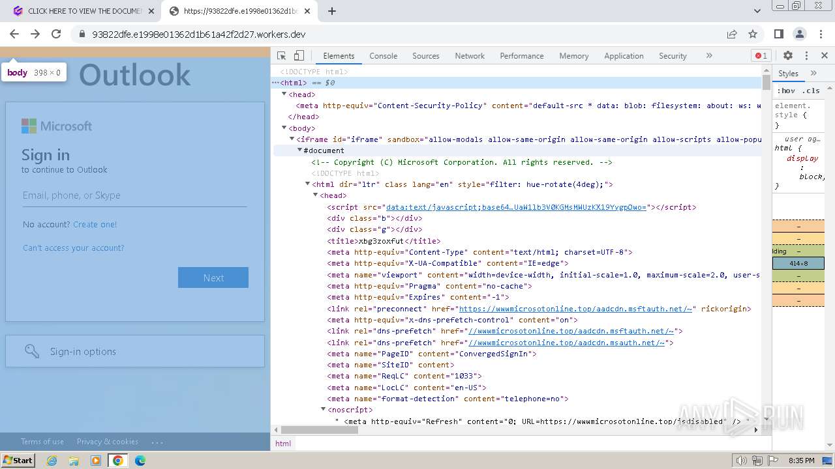This screenshot has width=835, height=469.
Task: Collapse the html dir="ltr" node
Action: 308,184
